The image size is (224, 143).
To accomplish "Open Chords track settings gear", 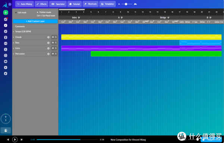I will (x=49, y=37).
